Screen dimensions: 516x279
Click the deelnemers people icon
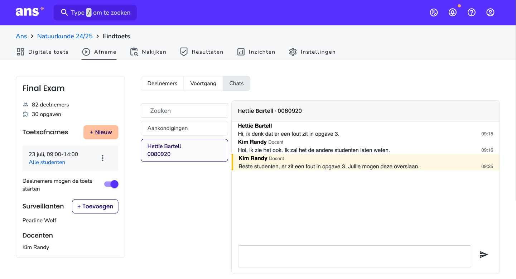[x=25, y=105]
